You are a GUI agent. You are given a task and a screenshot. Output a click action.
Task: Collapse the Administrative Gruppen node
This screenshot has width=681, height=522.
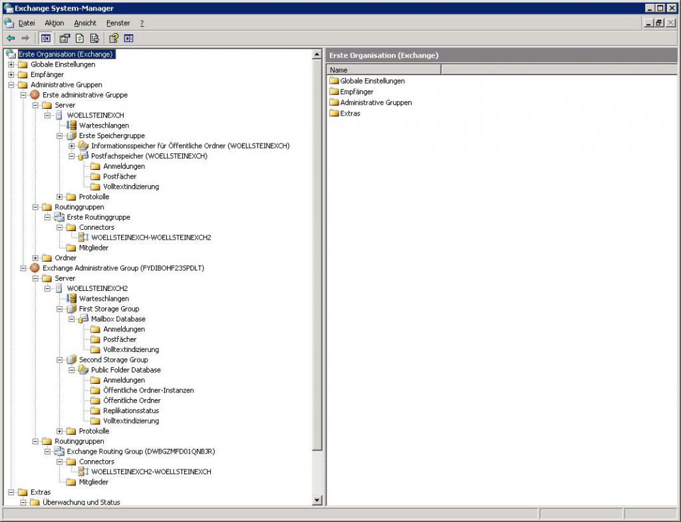(11, 85)
